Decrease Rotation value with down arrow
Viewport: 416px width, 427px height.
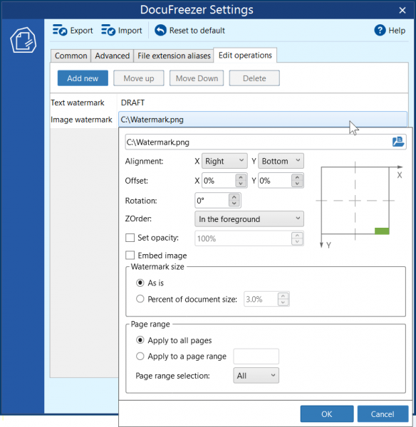234,204
